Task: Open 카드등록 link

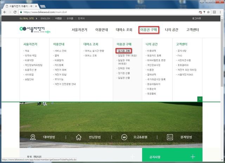Action: click(x=59, y=65)
